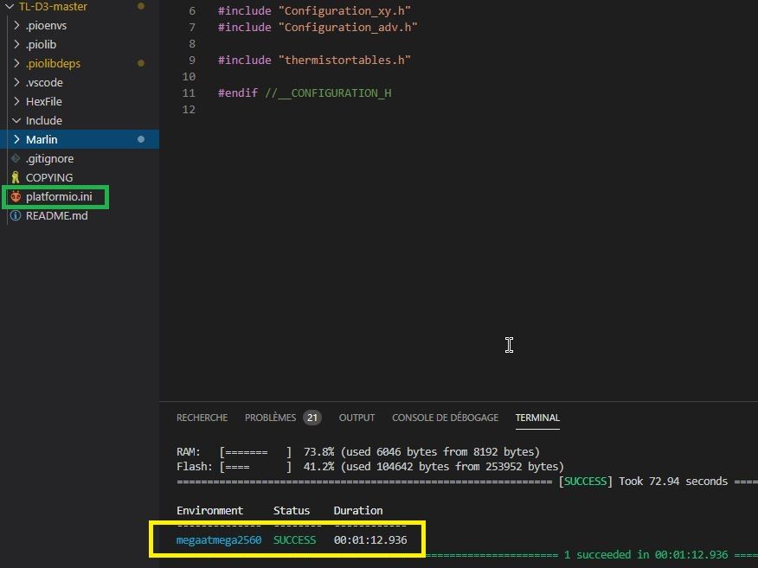Click the "Configuration_adv.h" include on line 7
This screenshot has height=568, width=758.
click(348, 27)
